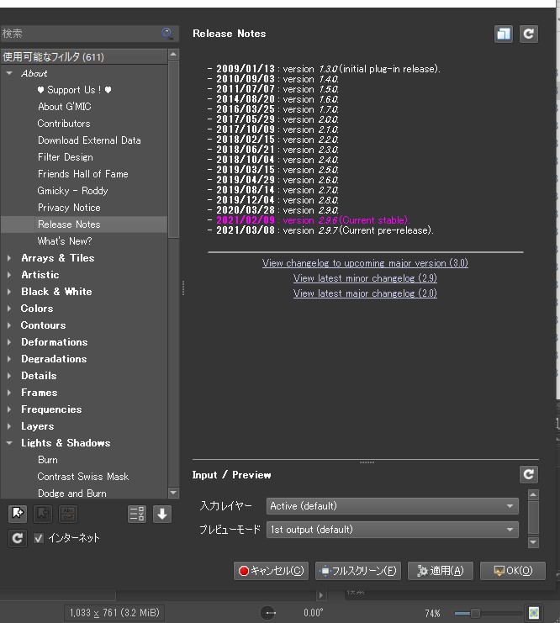The height and width of the screenshot is (623, 560).
Task: Open changelog to upcoming major version (3.0)
Action: pyautogui.click(x=365, y=263)
